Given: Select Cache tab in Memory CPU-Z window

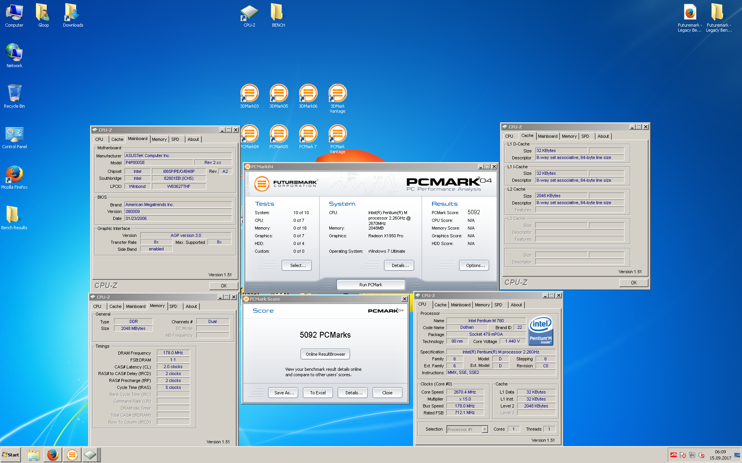Looking at the screenshot, I should point(115,306).
